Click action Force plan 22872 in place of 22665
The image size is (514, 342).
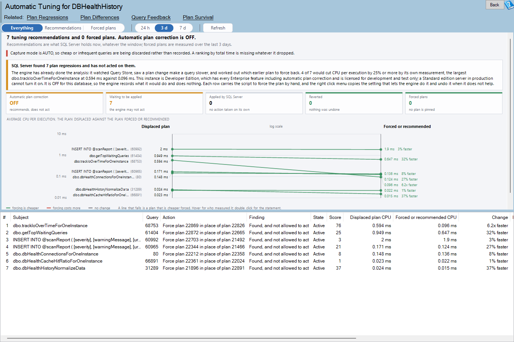pos(204,233)
